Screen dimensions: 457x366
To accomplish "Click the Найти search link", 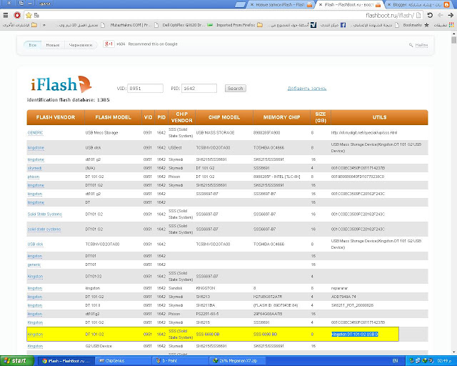I will [x=421, y=45].
